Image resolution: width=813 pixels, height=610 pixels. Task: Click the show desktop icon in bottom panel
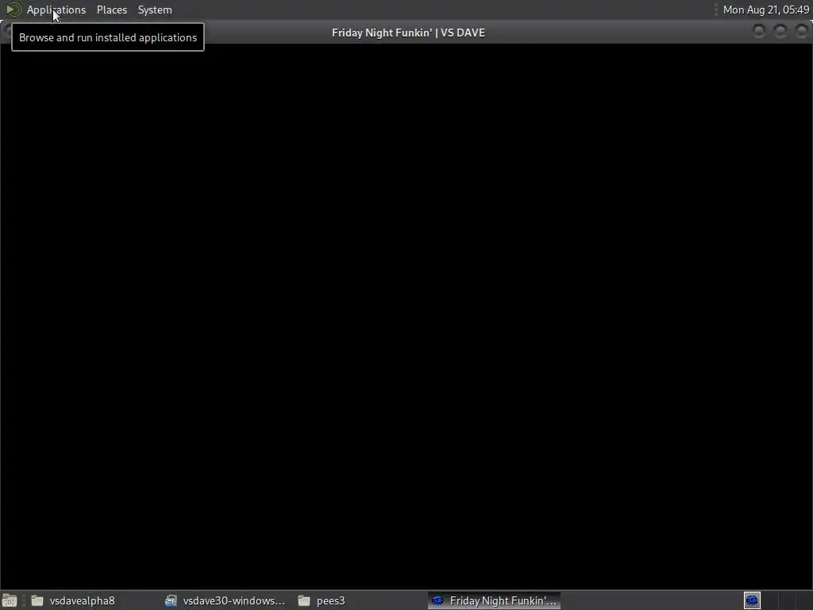click(10, 600)
